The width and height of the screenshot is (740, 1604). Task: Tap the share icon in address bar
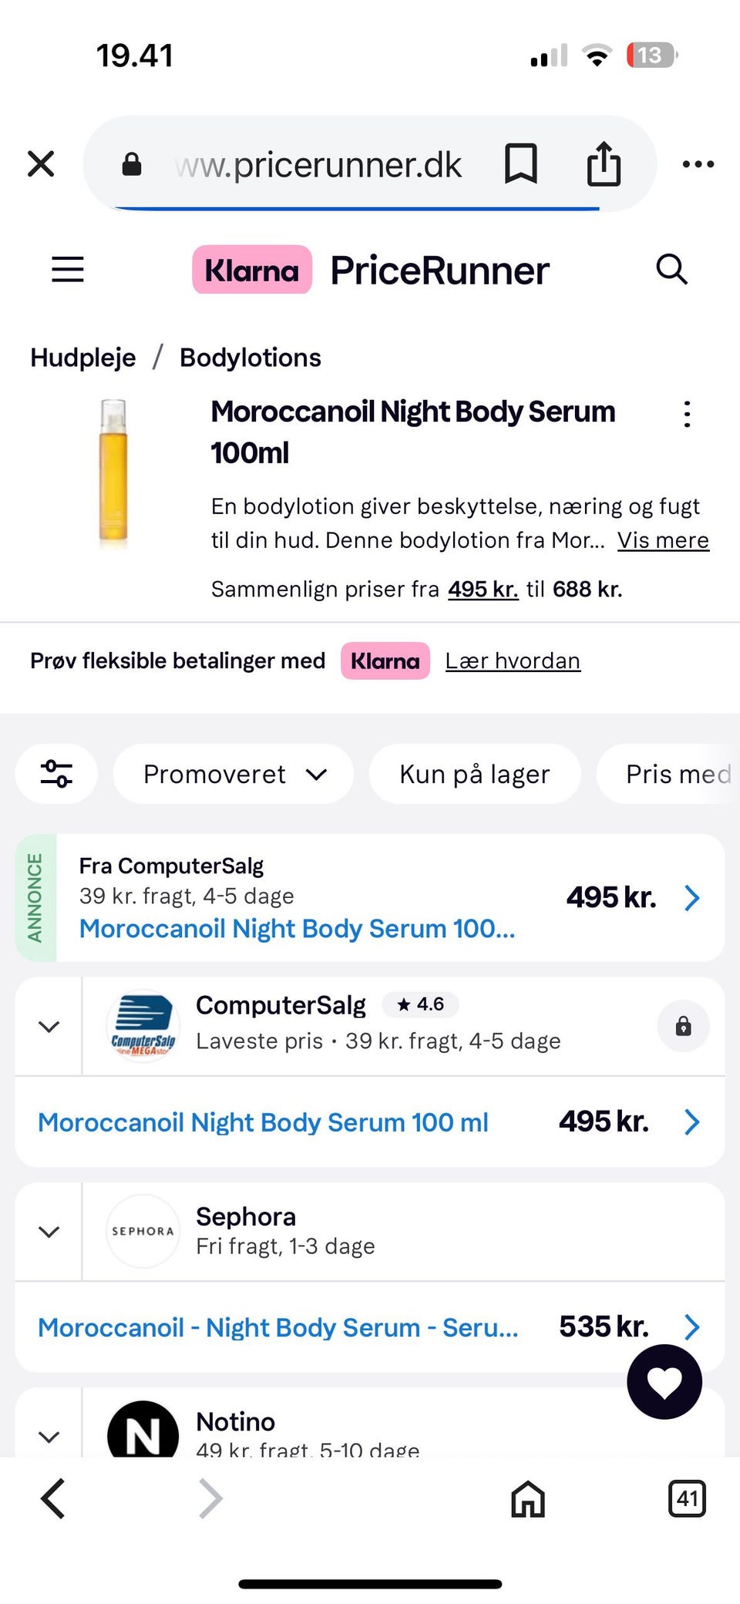(604, 163)
